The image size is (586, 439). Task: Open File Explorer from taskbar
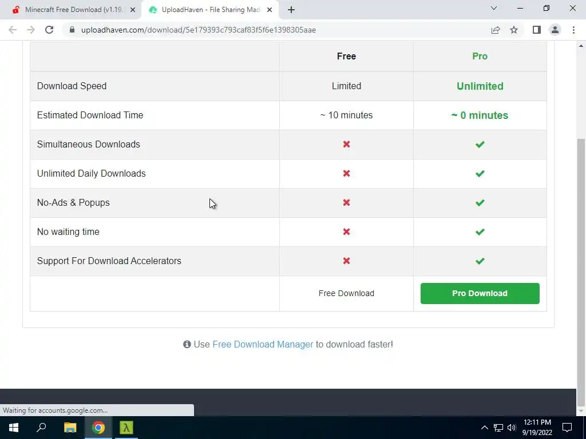[x=70, y=428]
